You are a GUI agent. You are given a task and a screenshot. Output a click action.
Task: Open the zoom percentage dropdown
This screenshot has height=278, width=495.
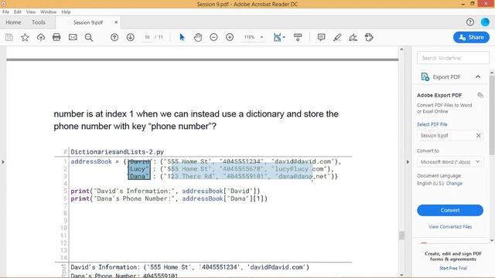click(261, 37)
